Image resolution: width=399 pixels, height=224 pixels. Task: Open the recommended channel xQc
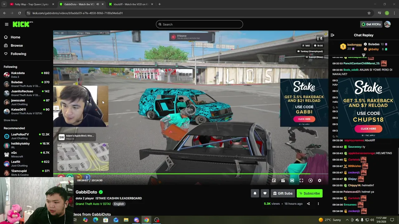(26, 154)
